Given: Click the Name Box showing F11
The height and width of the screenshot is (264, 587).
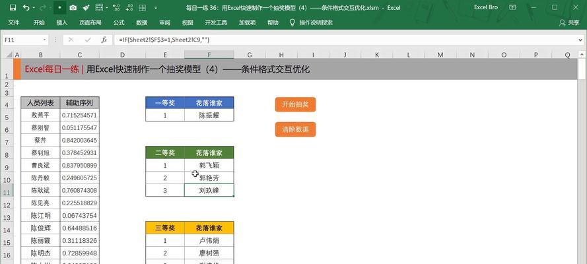Looking at the screenshot, I should point(22,40).
